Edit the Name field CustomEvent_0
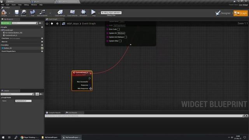The height and width of the screenshot is (140, 249). coord(23,101)
